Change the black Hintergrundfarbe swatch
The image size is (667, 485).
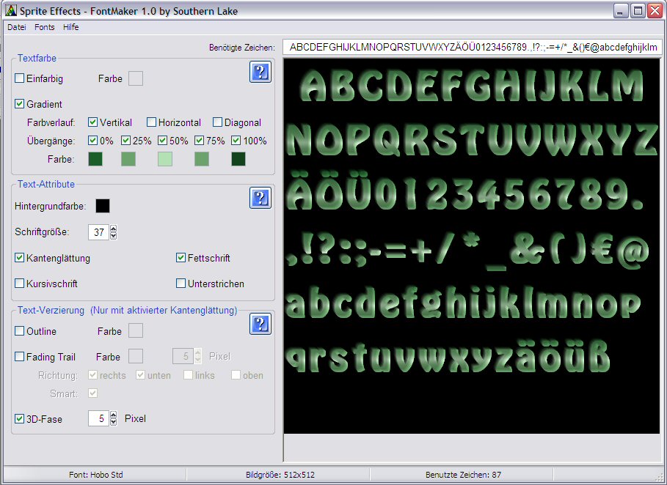103,206
